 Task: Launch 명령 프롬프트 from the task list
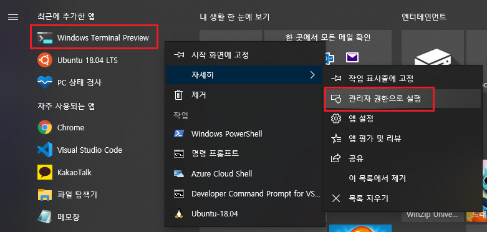(x=244, y=154)
